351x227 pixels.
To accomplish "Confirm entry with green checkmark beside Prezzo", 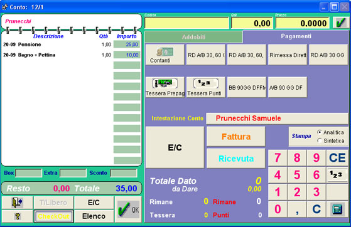I will pyautogui.click(x=340, y=23).
